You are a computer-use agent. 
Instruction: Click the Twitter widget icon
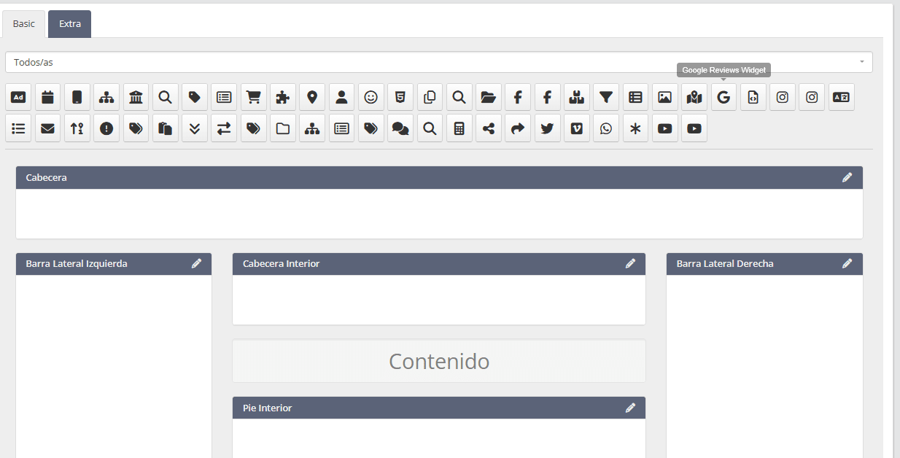pyautogui.click(x=547, y=128)
